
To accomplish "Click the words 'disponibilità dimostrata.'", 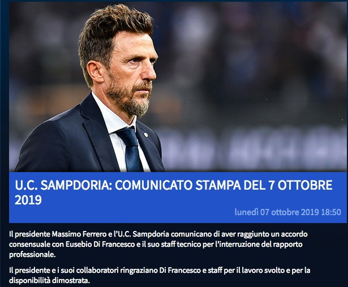I will (49, 281).
